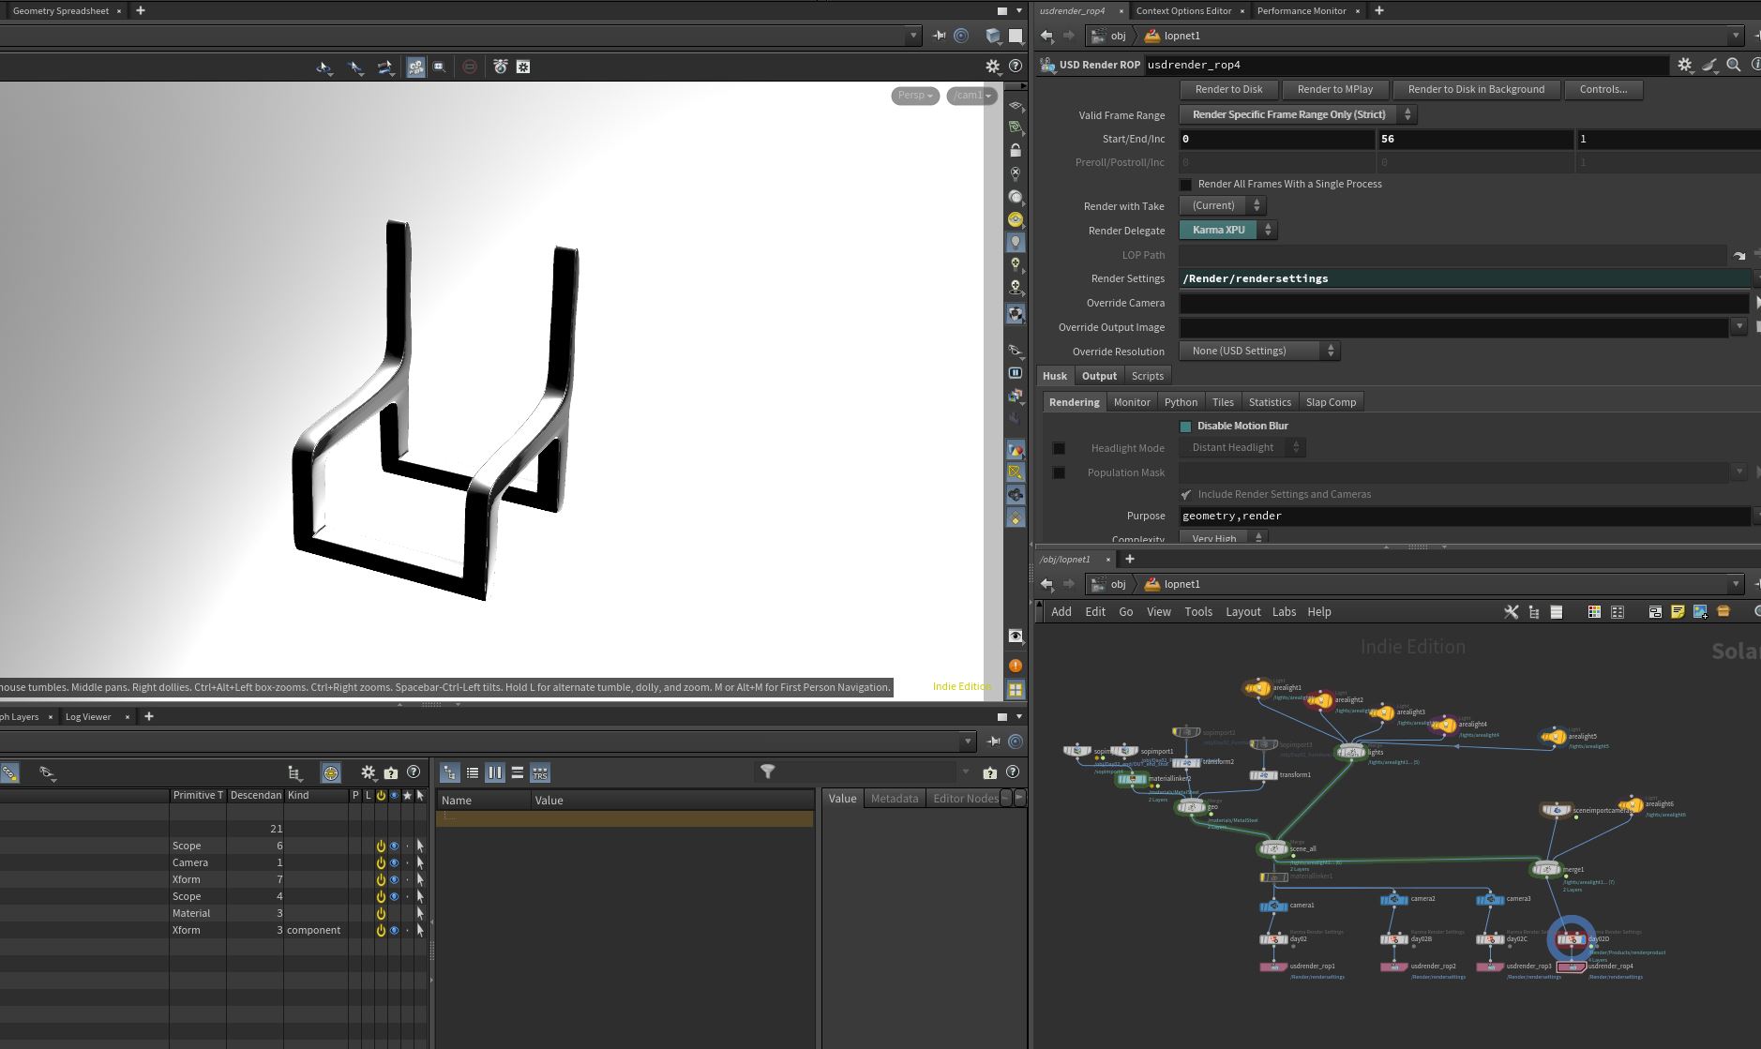Click the USD Render ROP node type icon

click(x=1047, y=65)
